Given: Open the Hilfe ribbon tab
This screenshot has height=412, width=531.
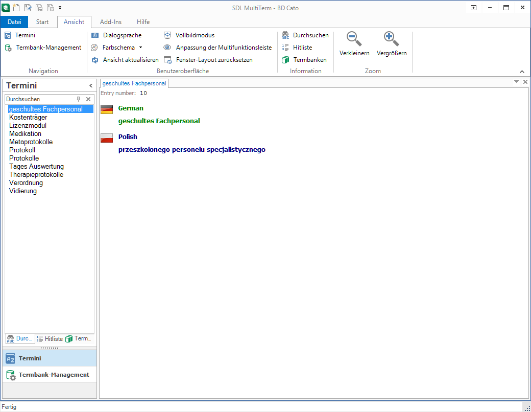Looking at the screenshot, I should click(143, 21).
